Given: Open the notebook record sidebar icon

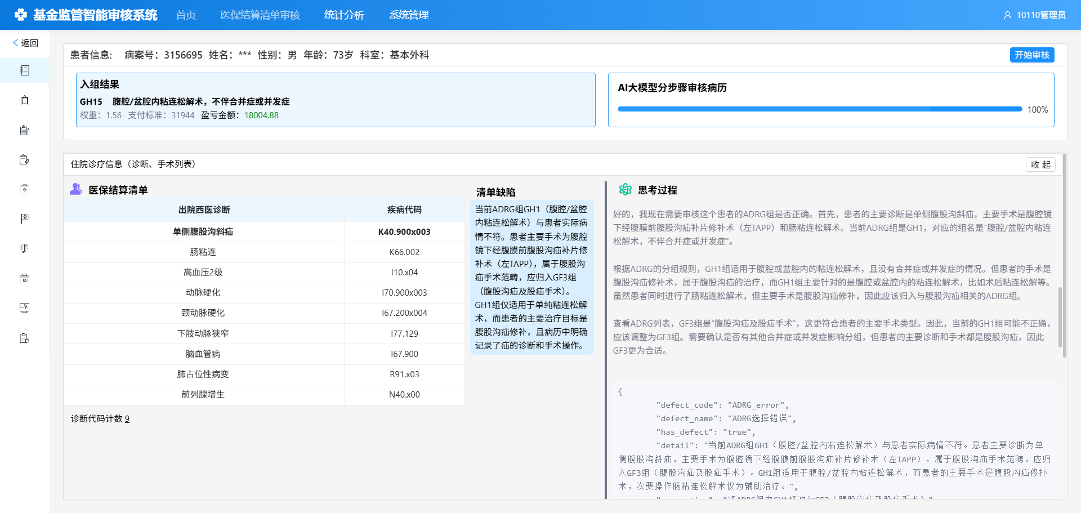Looking at the screenshot, I should coord(24,70).
